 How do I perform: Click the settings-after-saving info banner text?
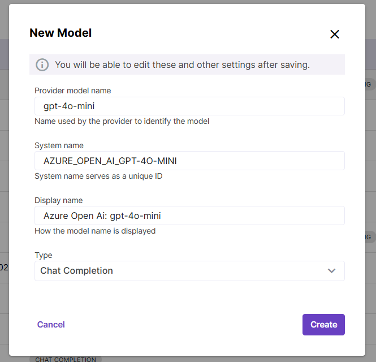coord(182,64)
